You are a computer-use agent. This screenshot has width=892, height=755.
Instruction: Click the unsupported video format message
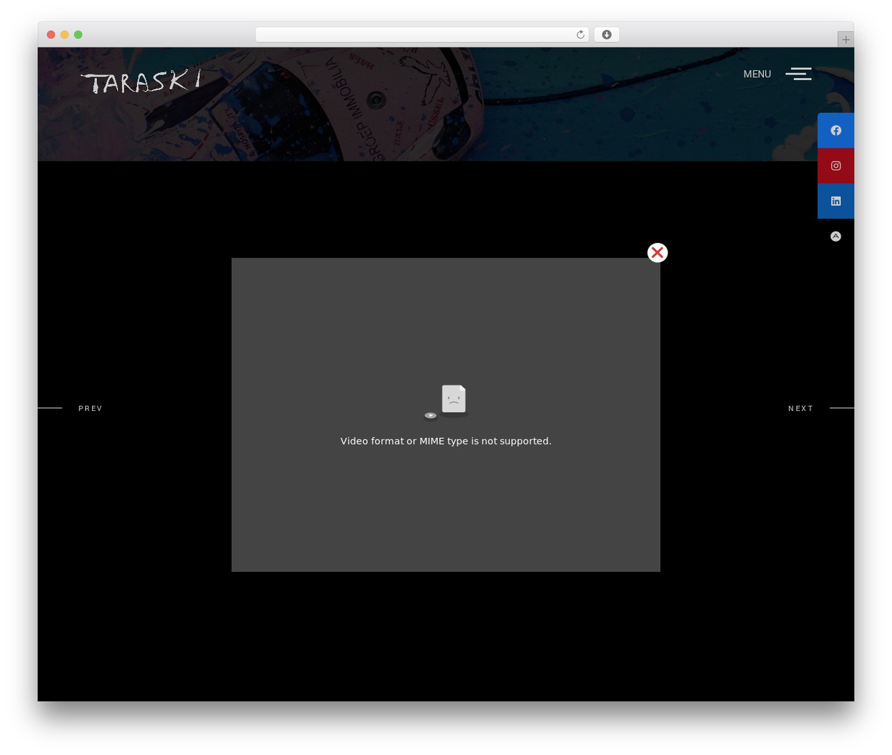pyautogui.click(x=446, y=441)
